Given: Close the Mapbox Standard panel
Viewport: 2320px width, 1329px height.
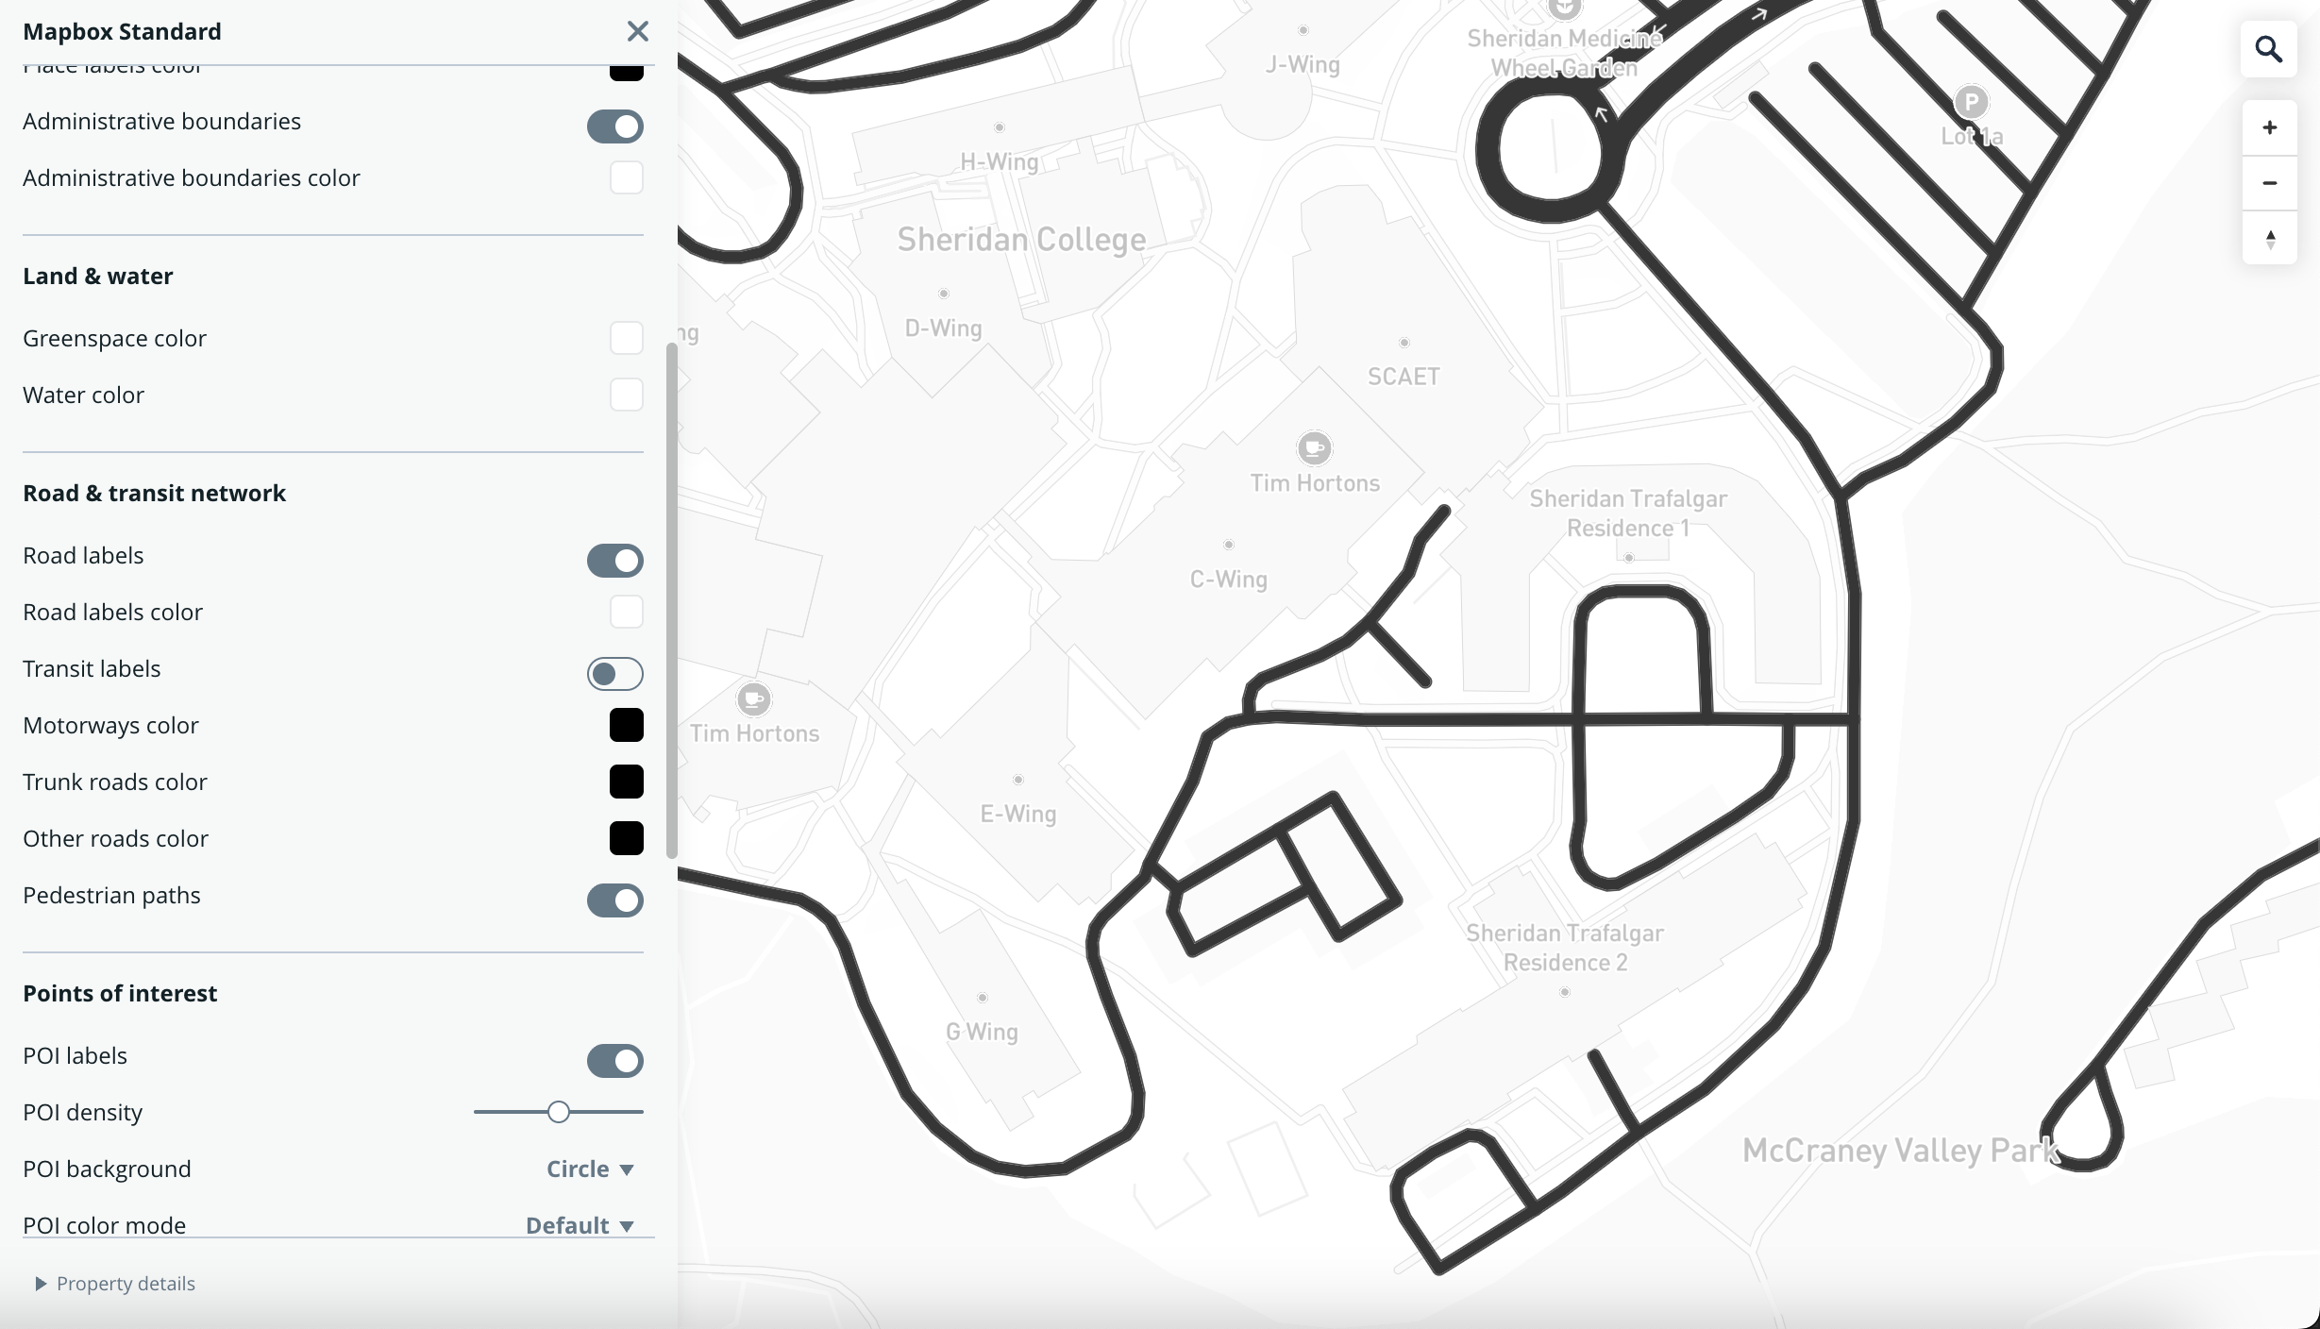Looking at the screenshot, I should point(638,31).
